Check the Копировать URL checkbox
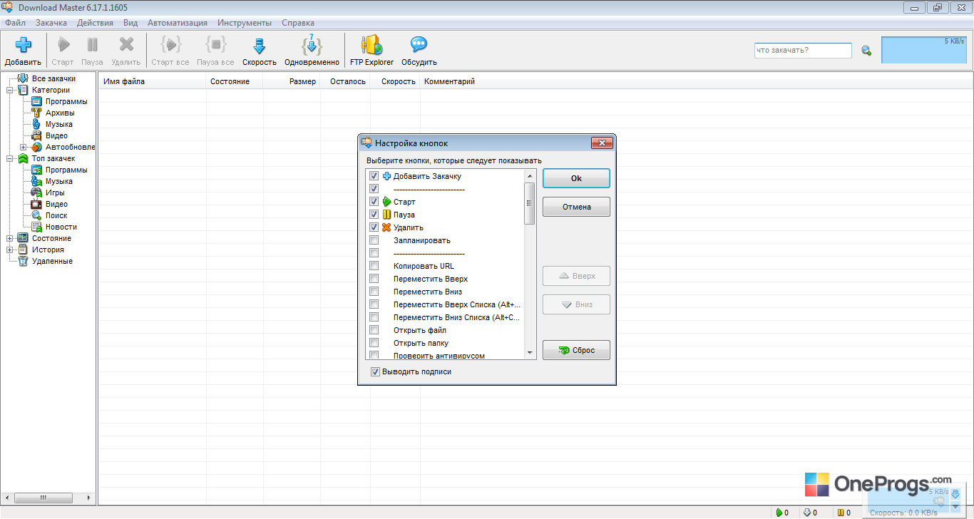Screen dimensions: 974x519 pyautogui.click(x=374, y=266)
